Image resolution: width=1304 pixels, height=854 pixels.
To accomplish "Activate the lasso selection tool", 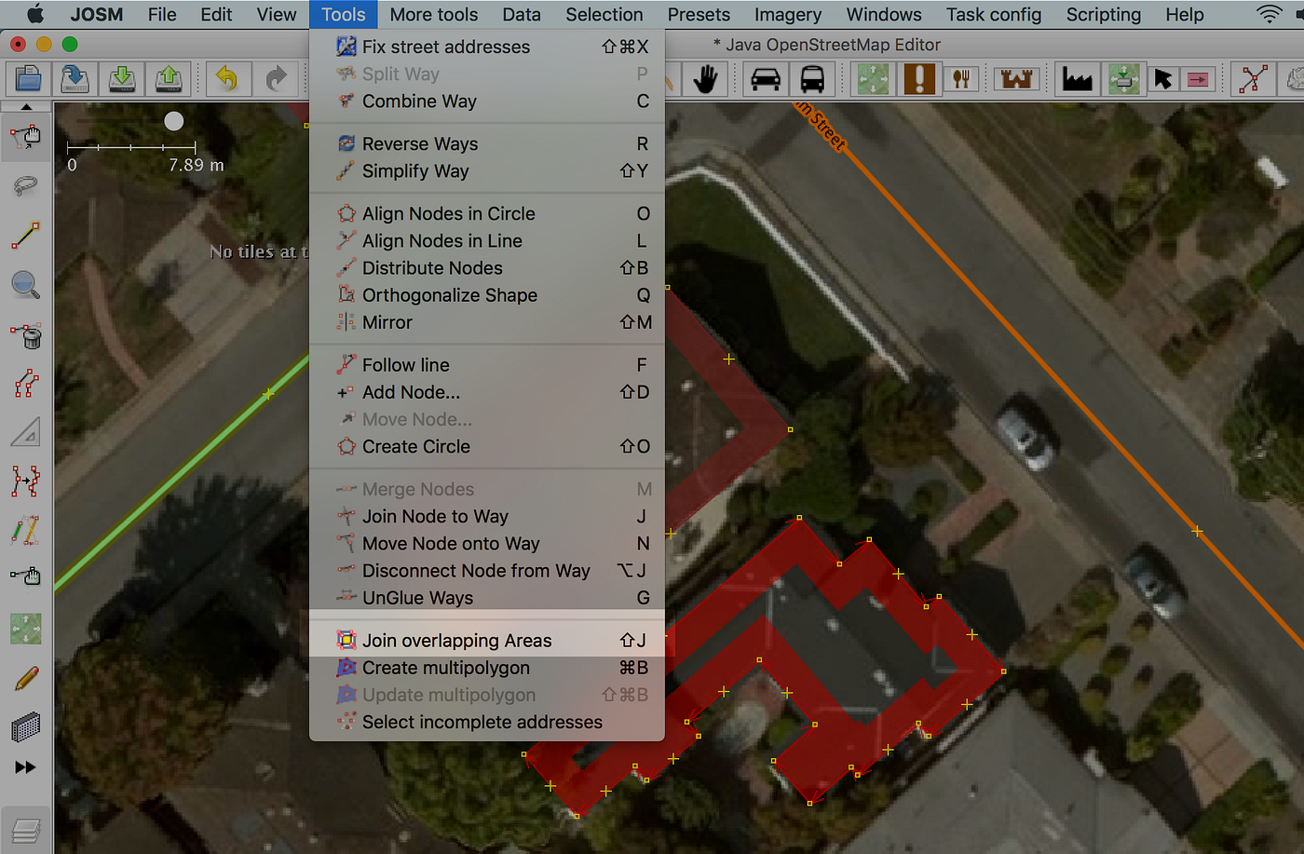I will pyautogui.click(x=25, y=185).
